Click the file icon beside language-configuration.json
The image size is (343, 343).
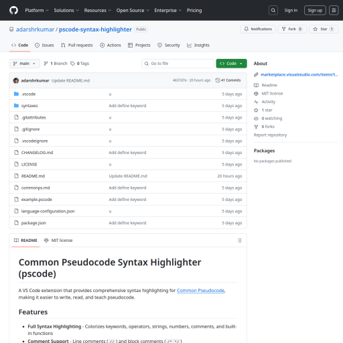click(16, 211)
